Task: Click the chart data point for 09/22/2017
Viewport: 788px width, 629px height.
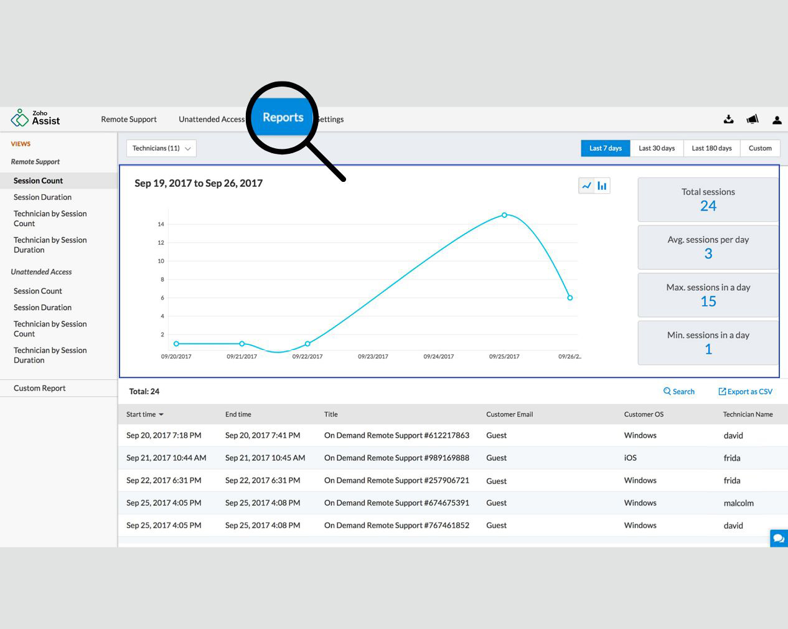Action: pyautogui.click(x=307, y=344)
